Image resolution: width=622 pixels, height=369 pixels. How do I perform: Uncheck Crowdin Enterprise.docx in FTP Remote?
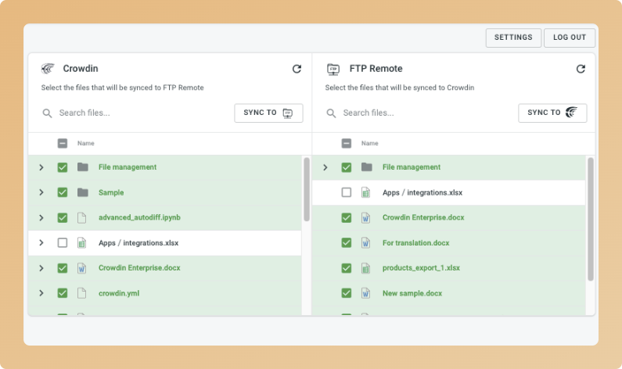(x=347, y=217)
